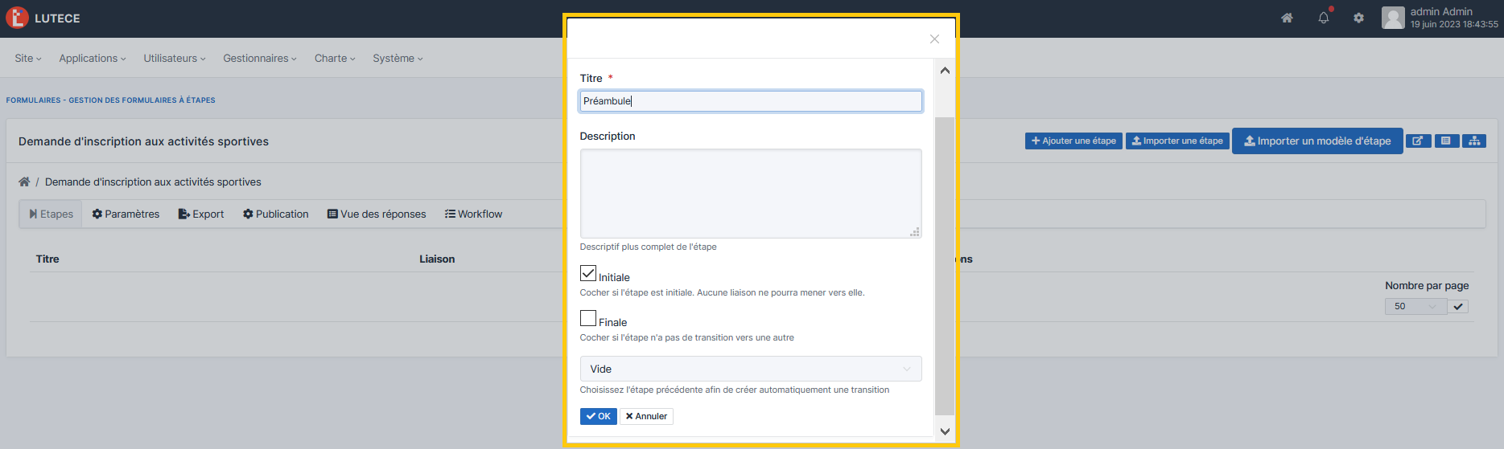Open the notifications bell icon
Screen dimensions: 1504x449
point(1323,18)
